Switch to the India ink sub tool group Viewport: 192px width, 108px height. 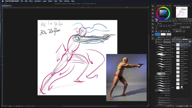point(167,42)
